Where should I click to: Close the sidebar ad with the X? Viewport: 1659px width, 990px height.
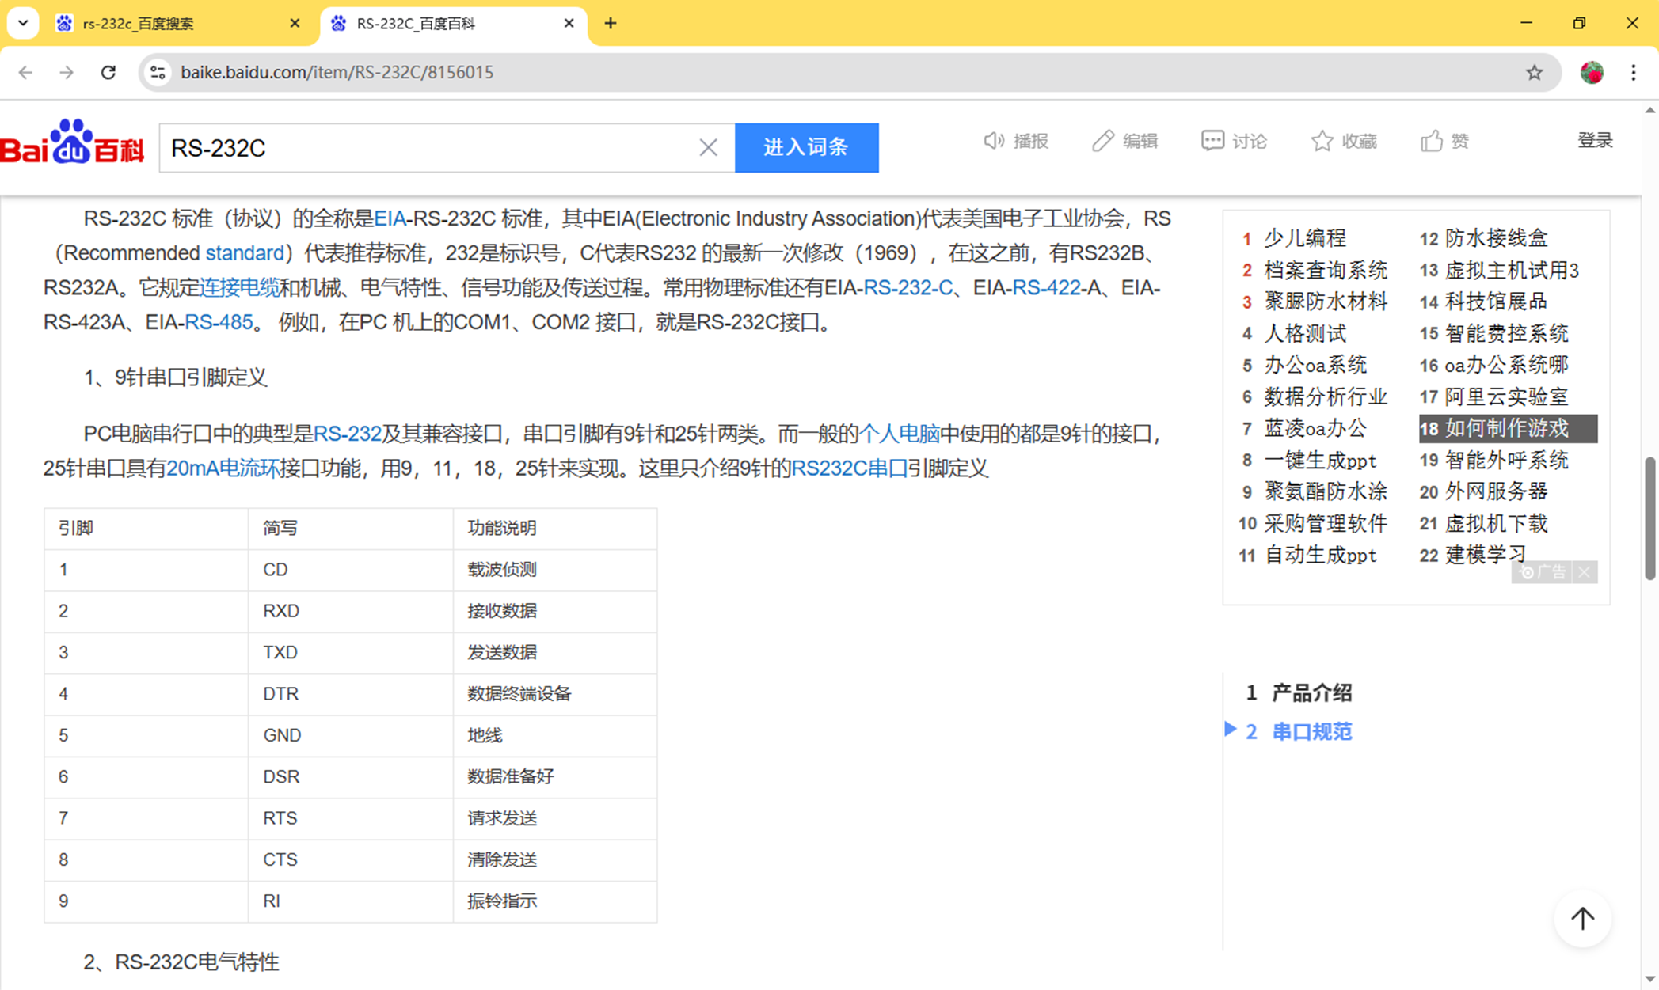(1584, 572)
